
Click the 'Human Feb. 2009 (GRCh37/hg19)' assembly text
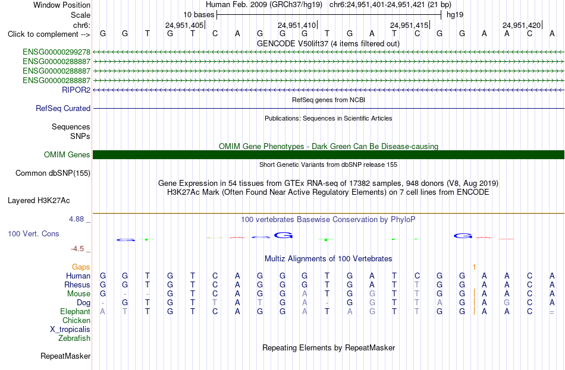coord(265,5)
